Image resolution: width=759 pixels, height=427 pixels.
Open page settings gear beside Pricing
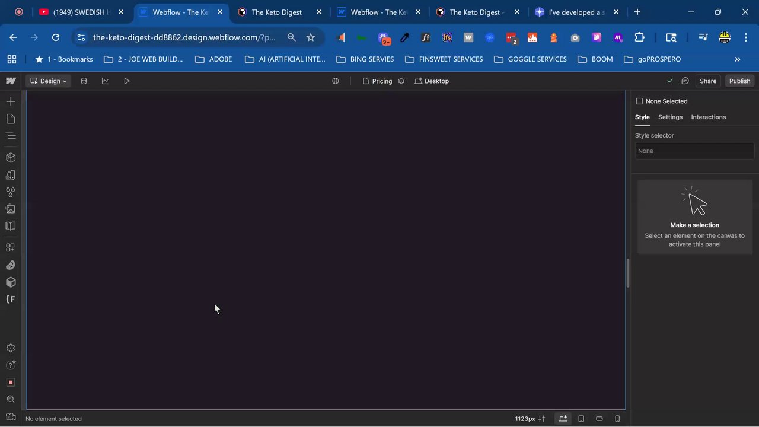(401, 81)
